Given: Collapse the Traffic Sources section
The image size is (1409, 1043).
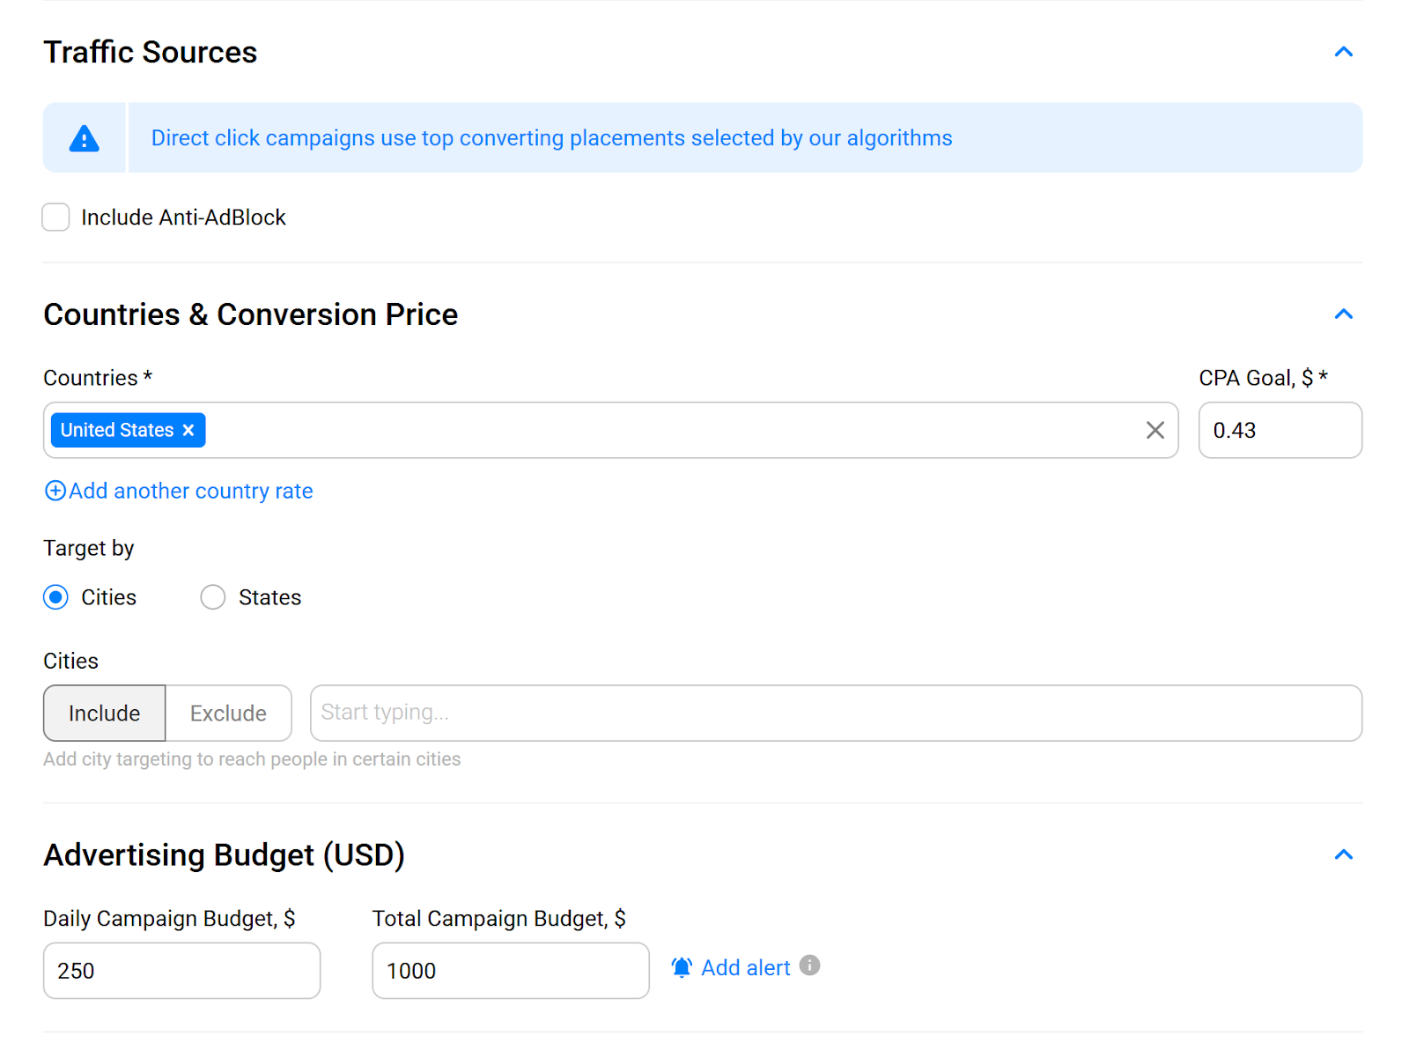Looking at the screenshot, I should 1343,52.
